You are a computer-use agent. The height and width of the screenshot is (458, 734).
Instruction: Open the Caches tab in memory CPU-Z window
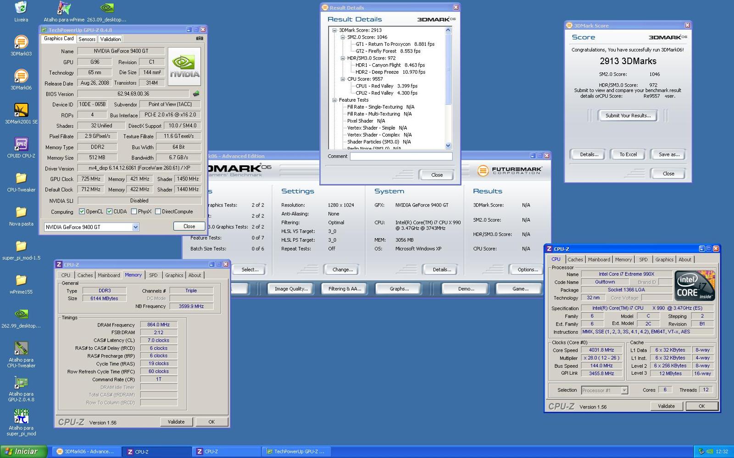(x=85, y=275)
